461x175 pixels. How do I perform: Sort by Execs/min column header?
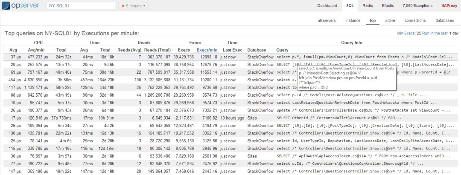[207, 50]
